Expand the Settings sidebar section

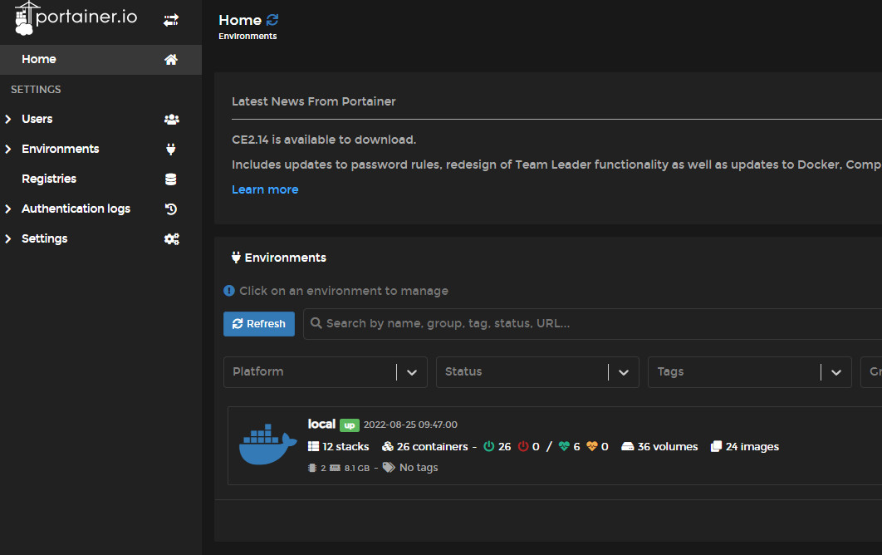(8, 239)
